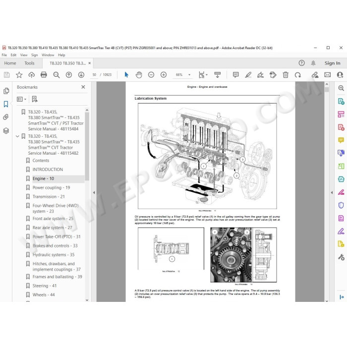
Task: View notifications bell
Action: tap(313, 63)
